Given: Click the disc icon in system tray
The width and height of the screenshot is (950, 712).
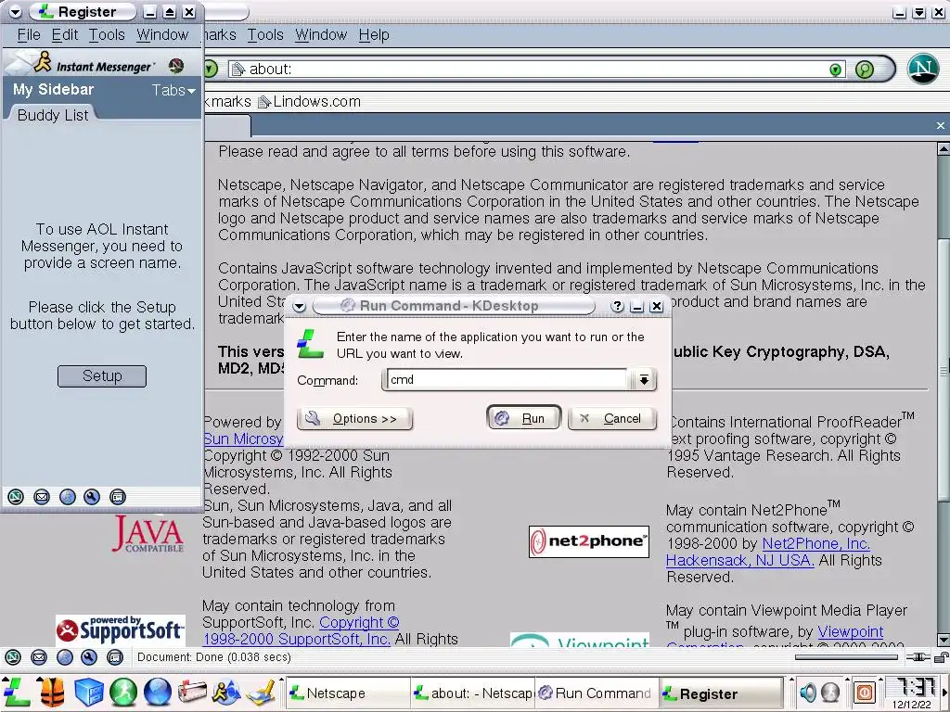Looking at the screenshot, I should 830,692.
